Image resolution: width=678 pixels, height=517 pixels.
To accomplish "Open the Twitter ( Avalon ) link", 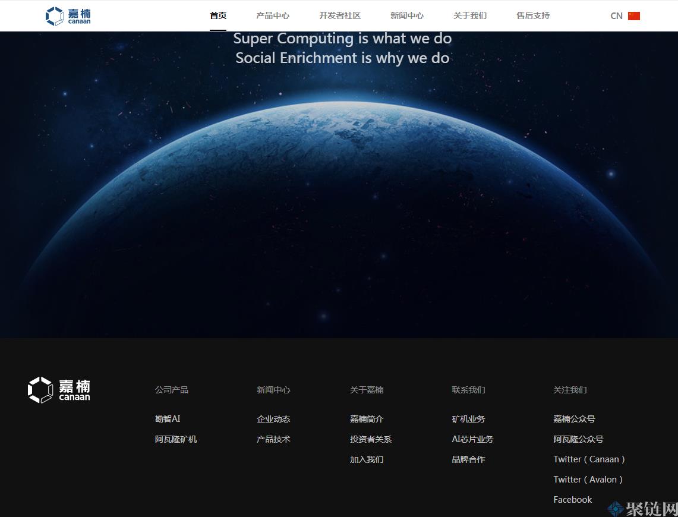I will pos(588,480).
